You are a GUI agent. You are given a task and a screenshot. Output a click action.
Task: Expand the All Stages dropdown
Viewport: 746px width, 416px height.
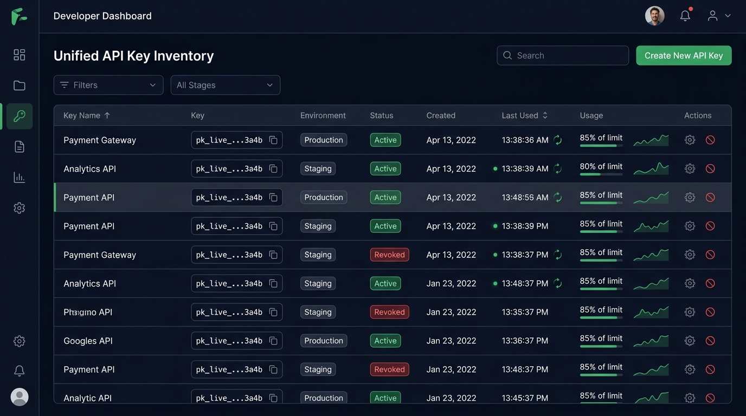226,85
